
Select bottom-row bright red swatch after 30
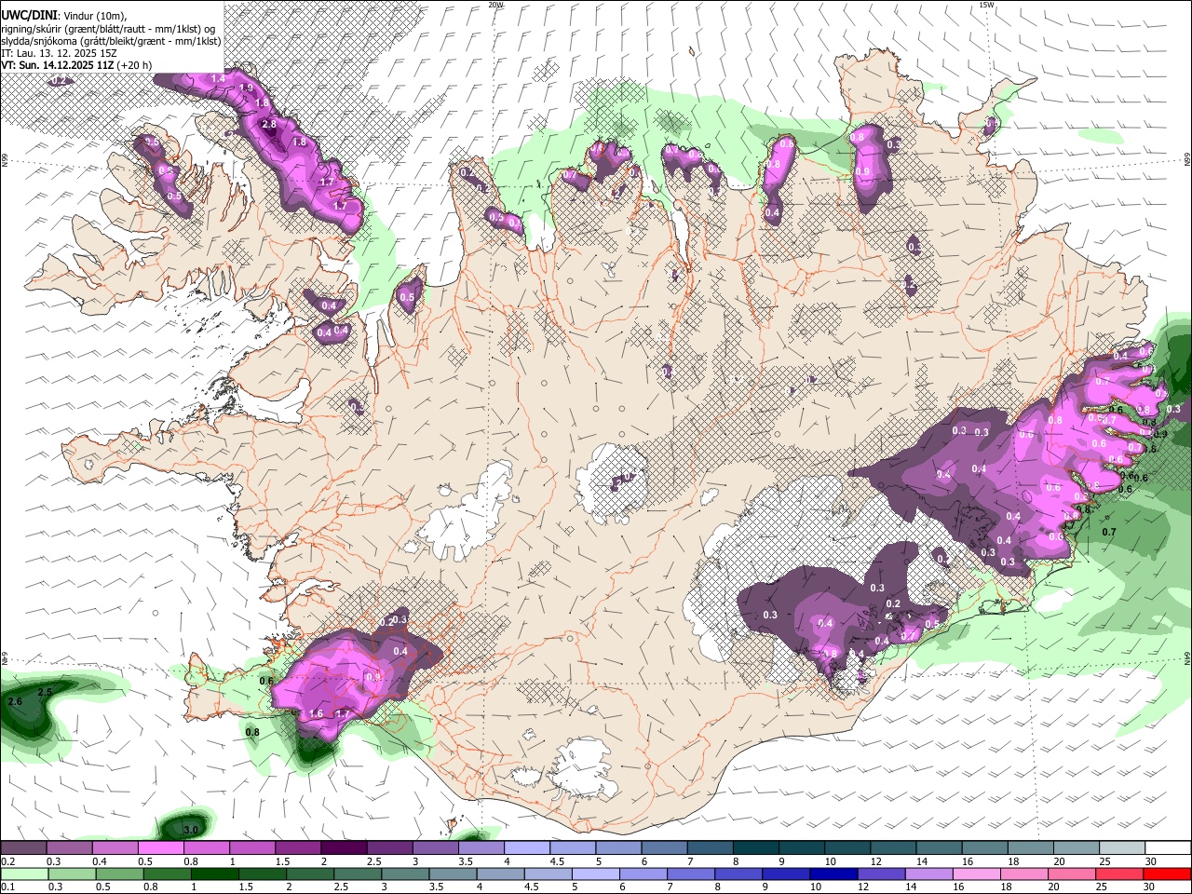(1168, 874)
